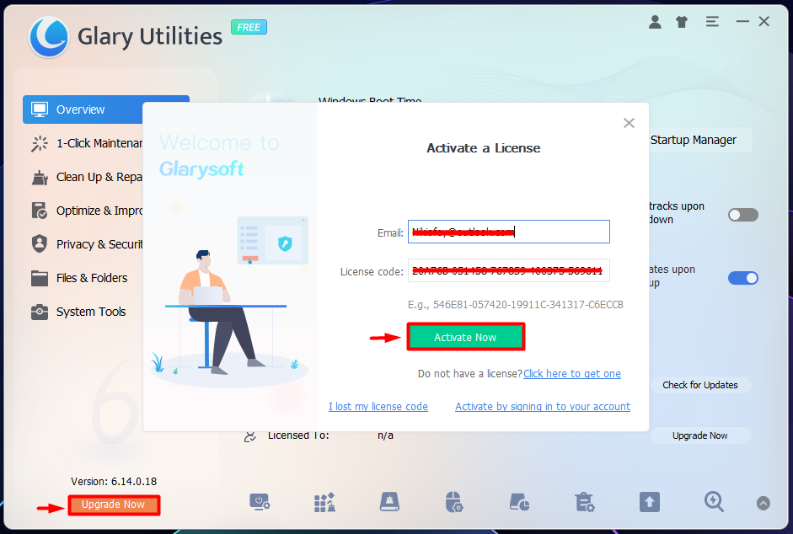Click the mouse settings context menu icon
793x534 pixels.
454,503
